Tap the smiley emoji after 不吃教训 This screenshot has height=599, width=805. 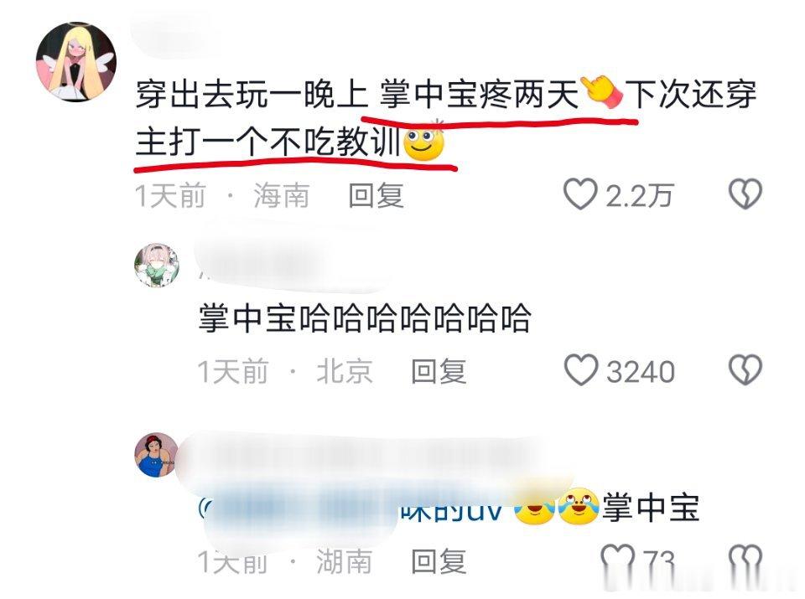click(424, 142)
